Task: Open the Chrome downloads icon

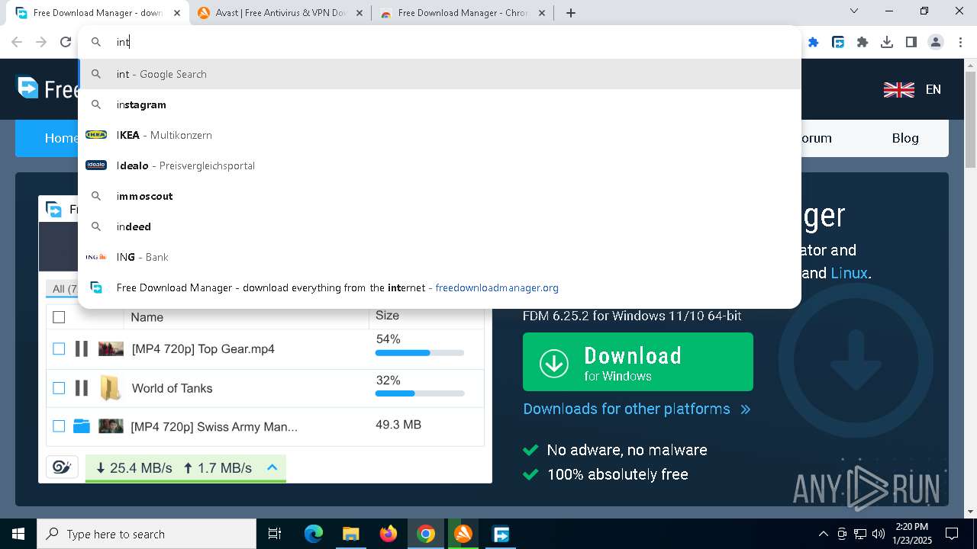Action: (x=887, y=42)
